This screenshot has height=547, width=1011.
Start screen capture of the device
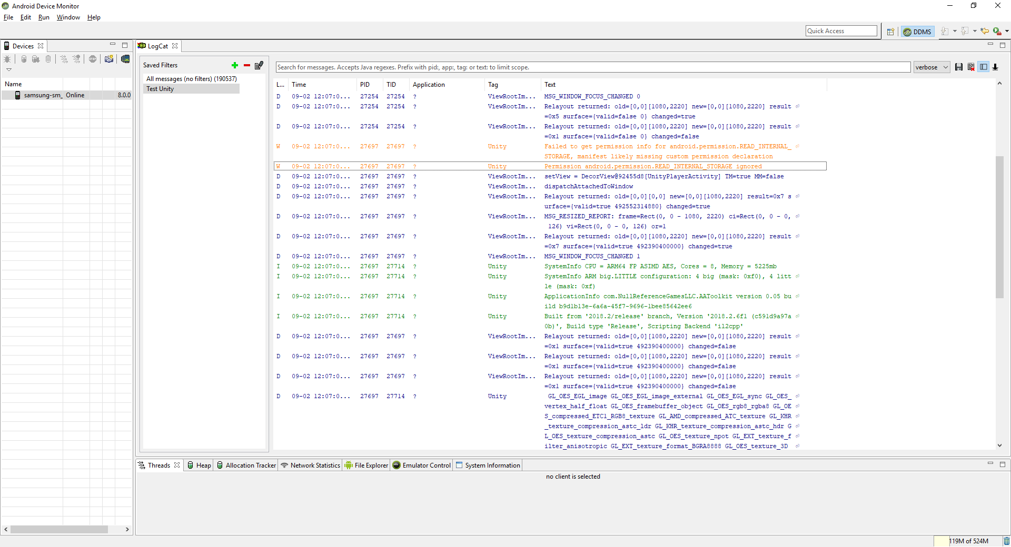(x=108, y=59)
